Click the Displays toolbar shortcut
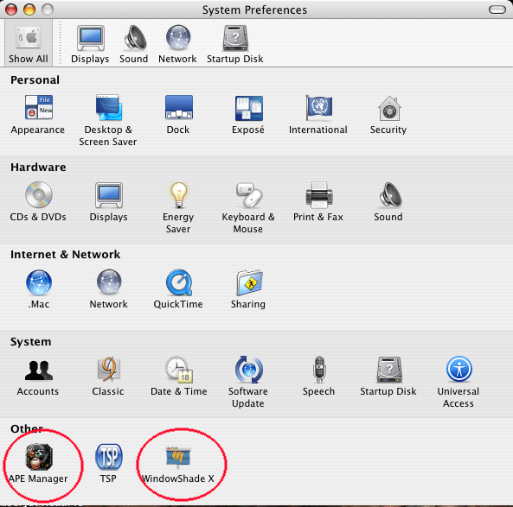Viewport: 513px width, 507px height. click(90, 44)
